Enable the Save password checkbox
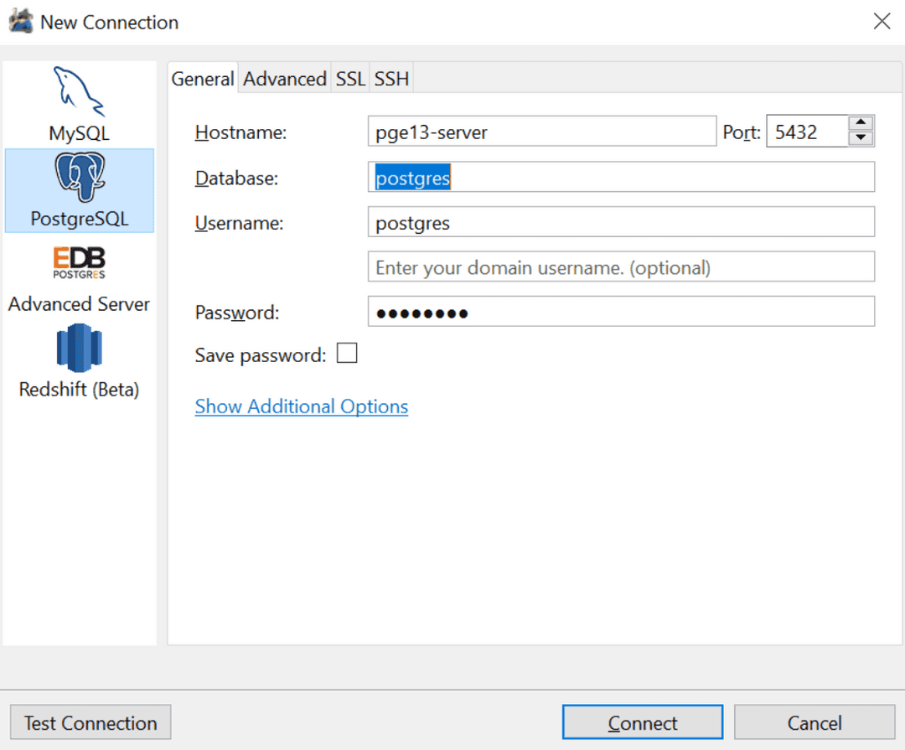This screenshot has width=905, height=750. 347,353
